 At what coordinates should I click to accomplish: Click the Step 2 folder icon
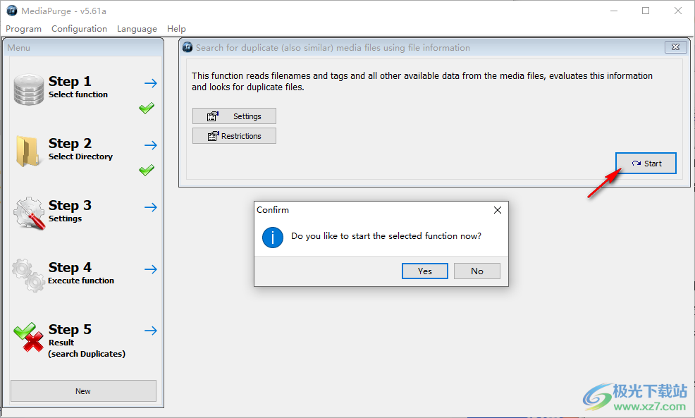[x=28, y=151]
